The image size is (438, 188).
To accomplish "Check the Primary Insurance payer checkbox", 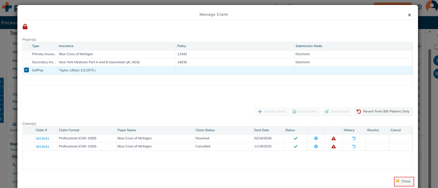I will point(27,54).
